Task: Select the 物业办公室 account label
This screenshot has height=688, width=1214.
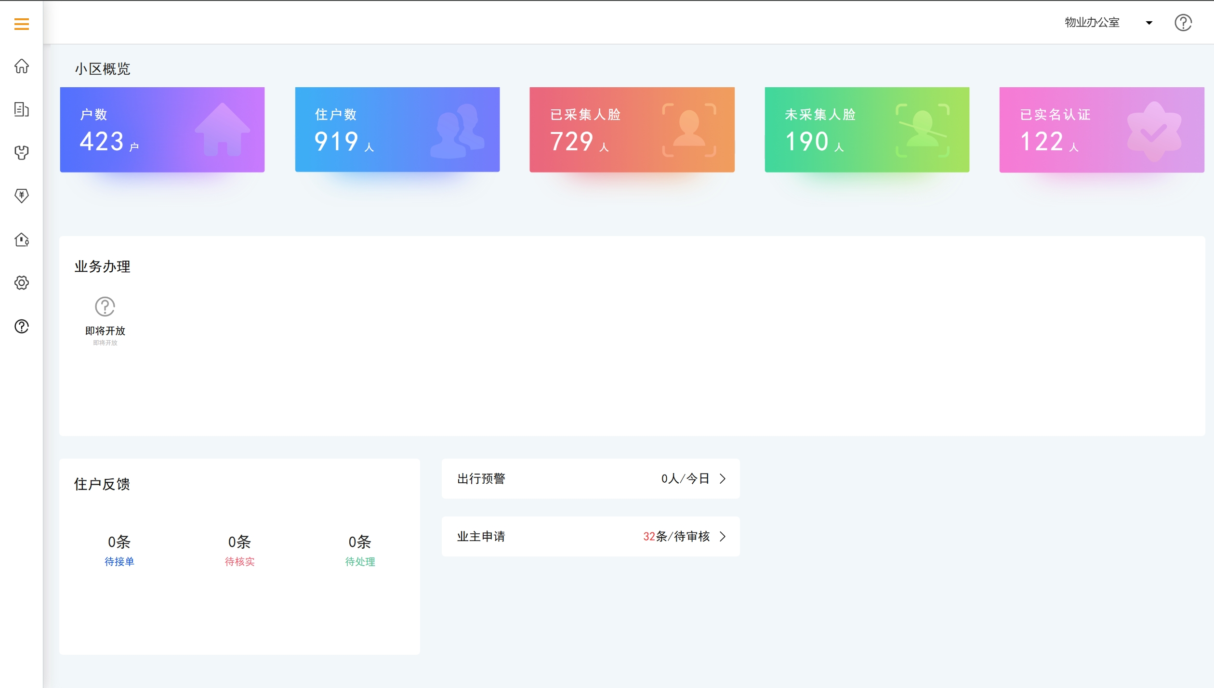Action: tap(1092, 22)
